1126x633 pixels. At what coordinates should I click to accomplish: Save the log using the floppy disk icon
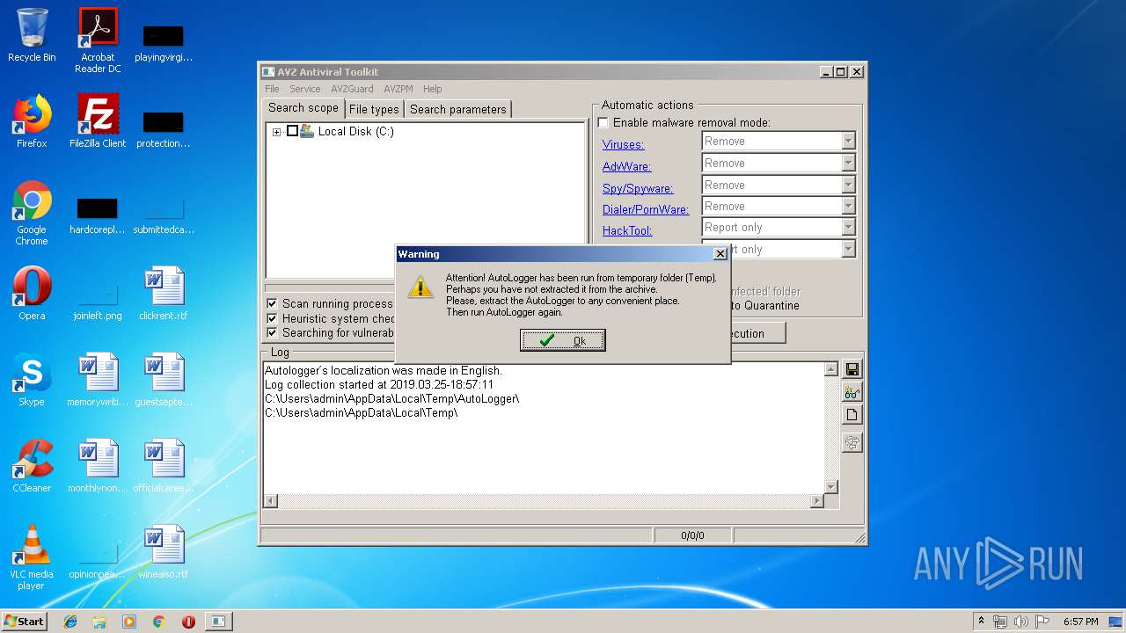(x=852, y=369)
